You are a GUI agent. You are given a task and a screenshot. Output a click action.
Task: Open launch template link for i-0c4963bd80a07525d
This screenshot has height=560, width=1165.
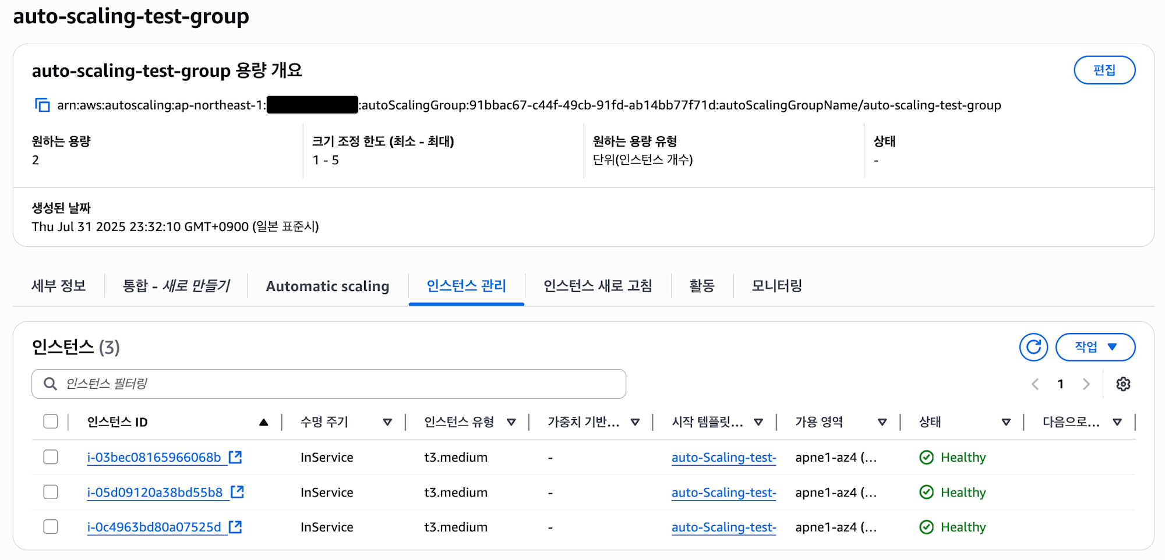click(723, 527)
